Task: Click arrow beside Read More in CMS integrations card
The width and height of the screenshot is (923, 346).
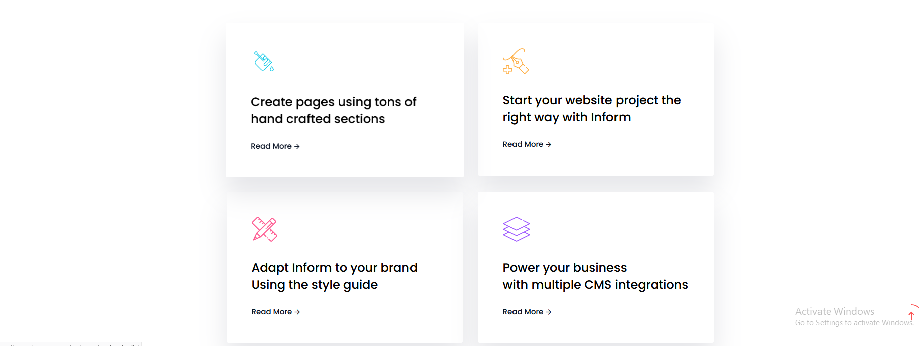Action: [549, 312]
